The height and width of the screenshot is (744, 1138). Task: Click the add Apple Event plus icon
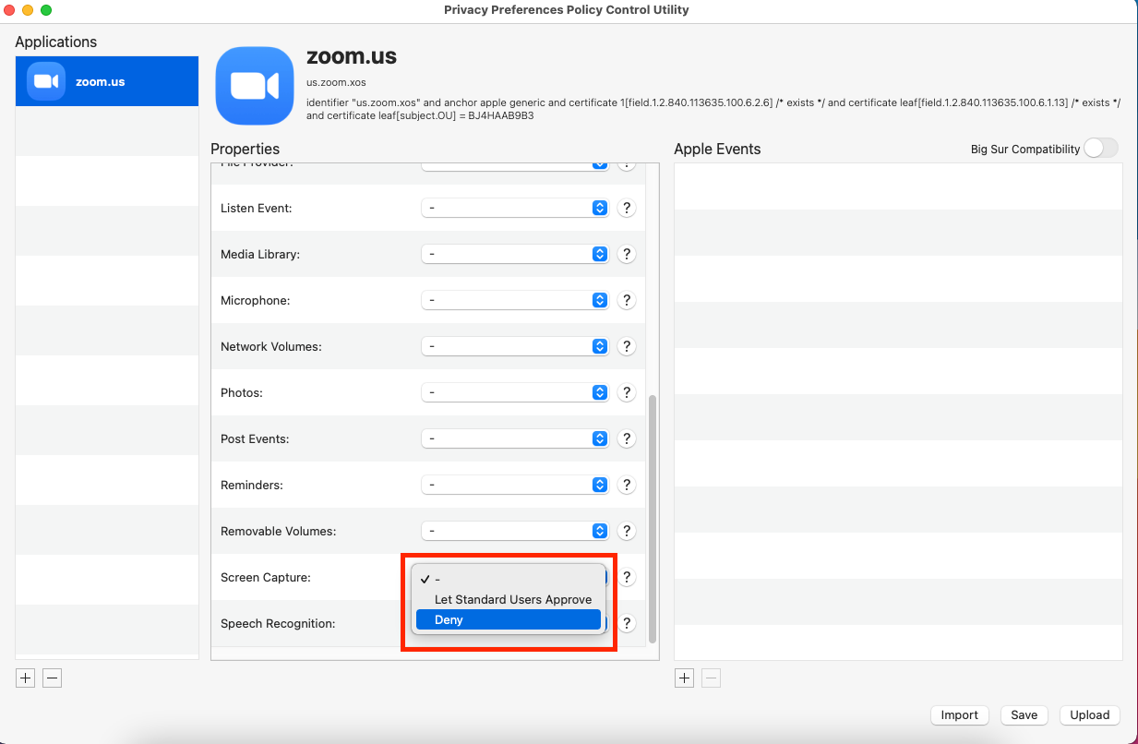pos(684,678)
